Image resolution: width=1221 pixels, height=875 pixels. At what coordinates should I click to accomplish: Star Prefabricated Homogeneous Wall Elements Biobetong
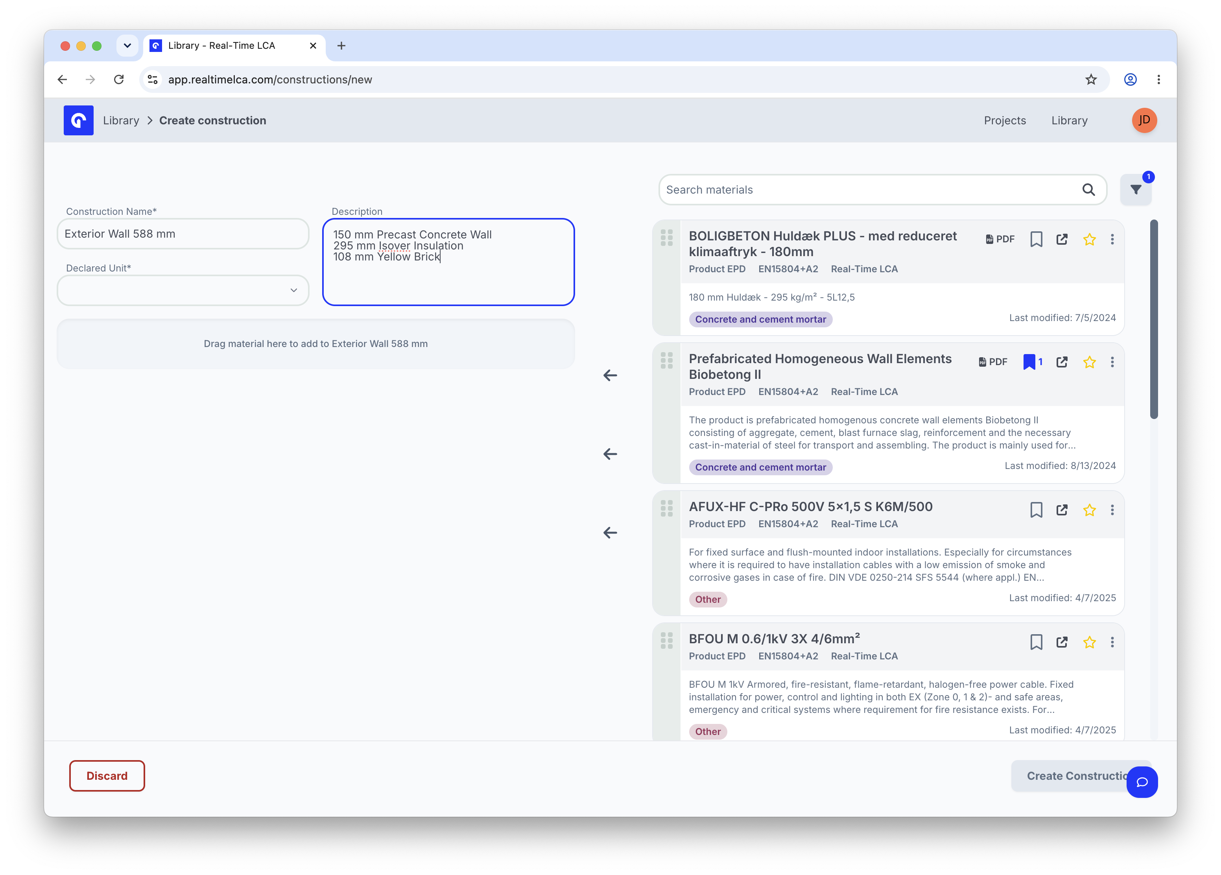[x=1089, y=362]
